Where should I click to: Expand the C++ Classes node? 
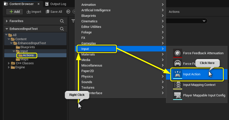click(x=9, y=63)
